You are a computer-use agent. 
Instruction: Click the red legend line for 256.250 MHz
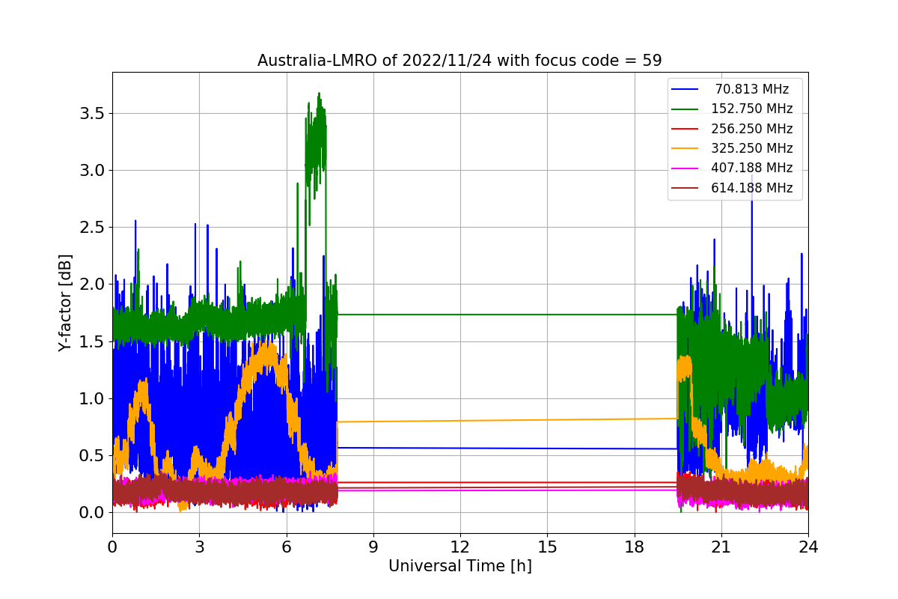(x=685, y=129)
